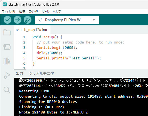Open the 編集 menu
This screenshot has height=116, width=148.
(22, 12)
